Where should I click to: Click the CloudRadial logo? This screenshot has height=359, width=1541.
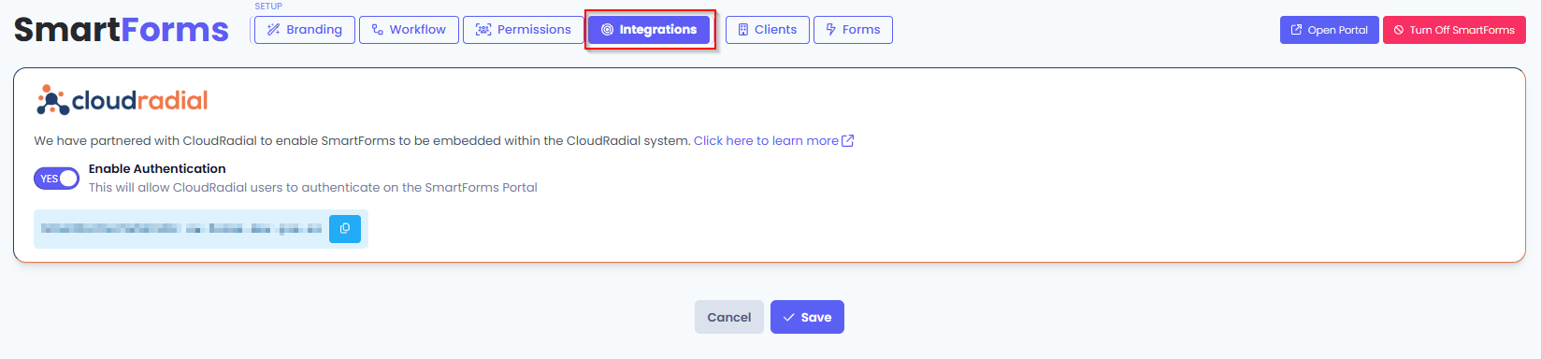click(x=122, y=100)
